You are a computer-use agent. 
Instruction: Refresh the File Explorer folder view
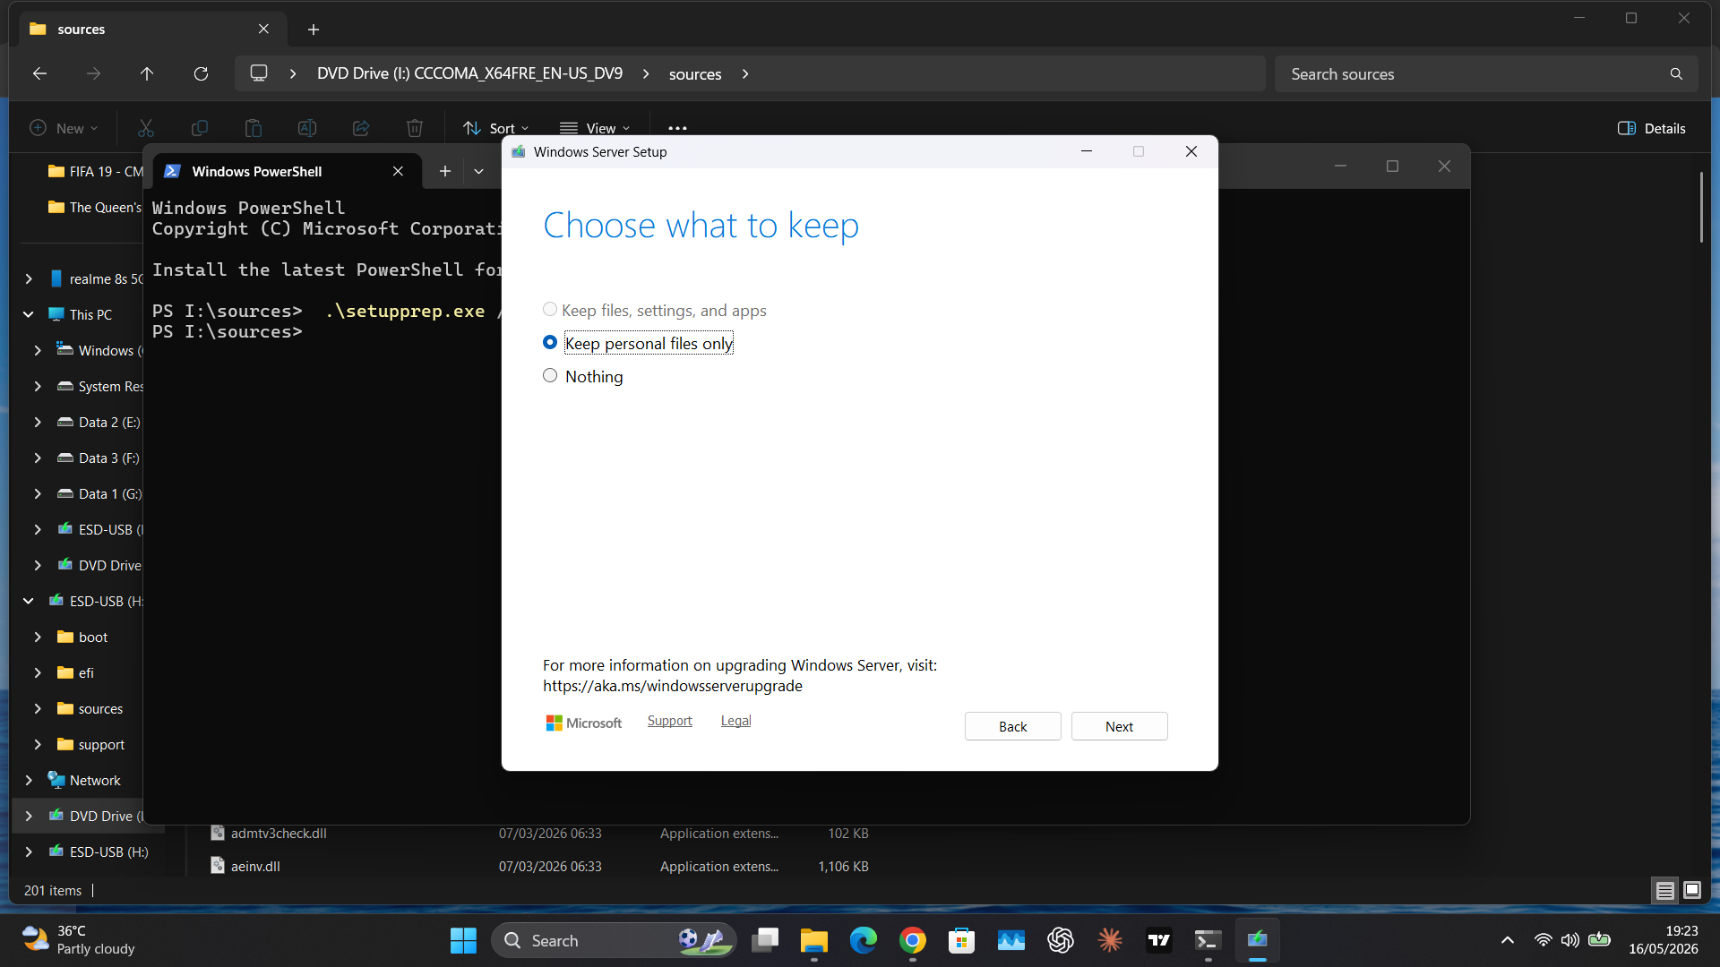[x=201, y=73]
